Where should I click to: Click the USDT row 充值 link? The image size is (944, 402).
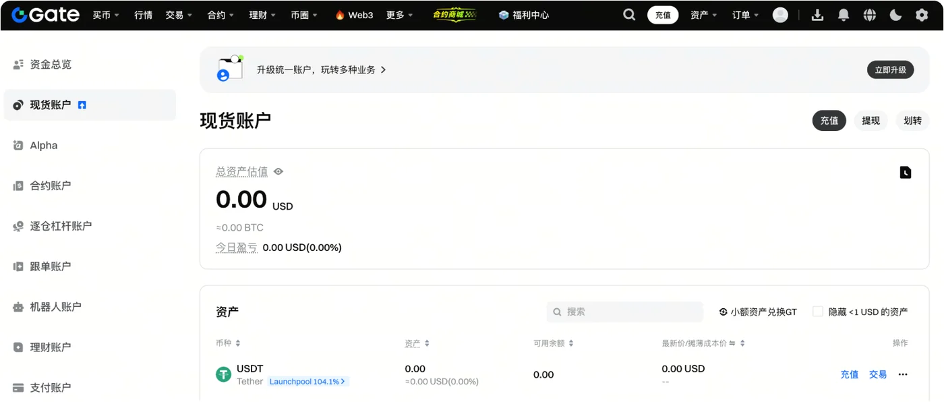pos(850,374)
